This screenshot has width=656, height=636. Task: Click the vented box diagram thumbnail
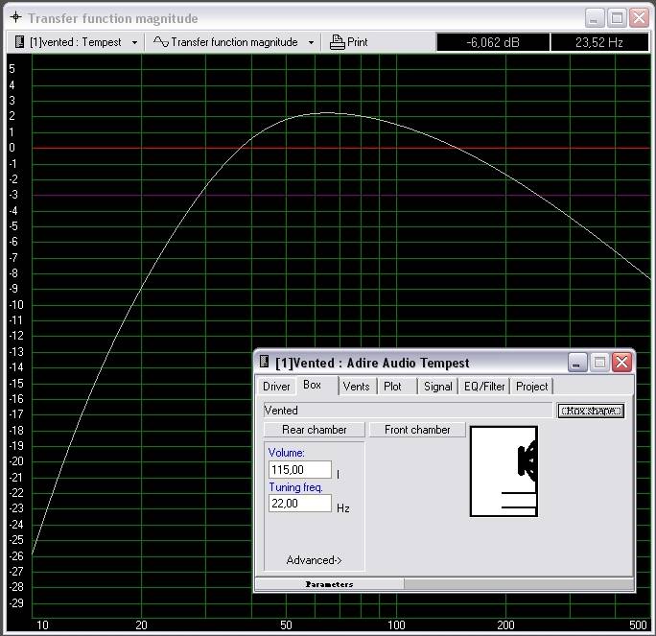(x=504, y=471)
